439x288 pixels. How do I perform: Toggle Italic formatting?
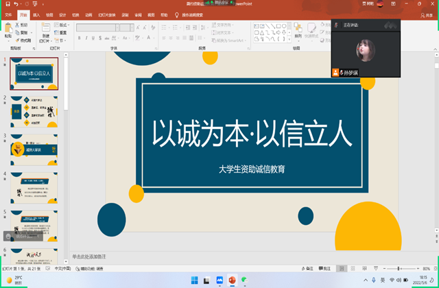pos(86,37)
